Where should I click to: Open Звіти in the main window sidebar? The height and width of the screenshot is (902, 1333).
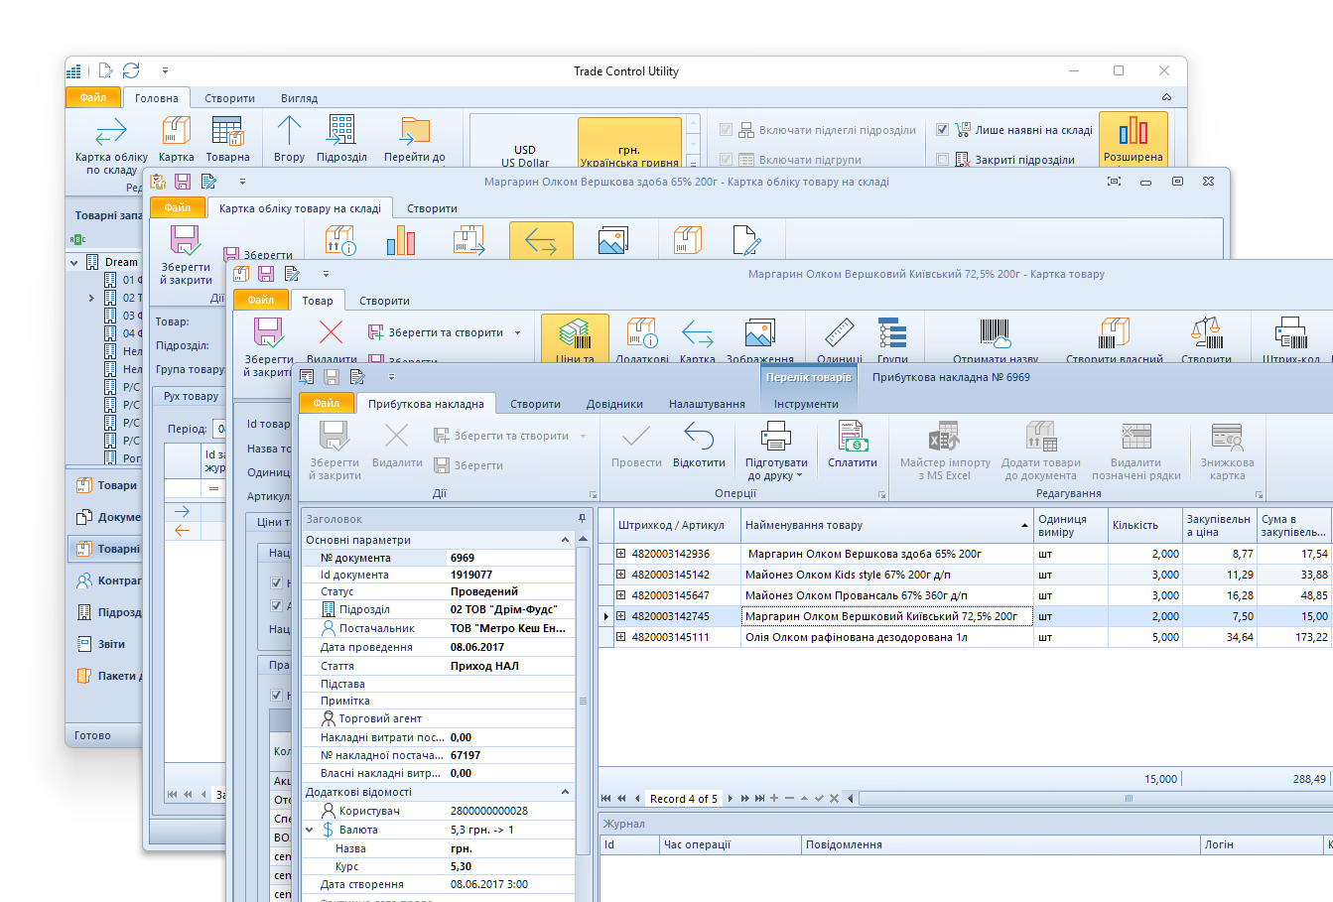(104, 644)
